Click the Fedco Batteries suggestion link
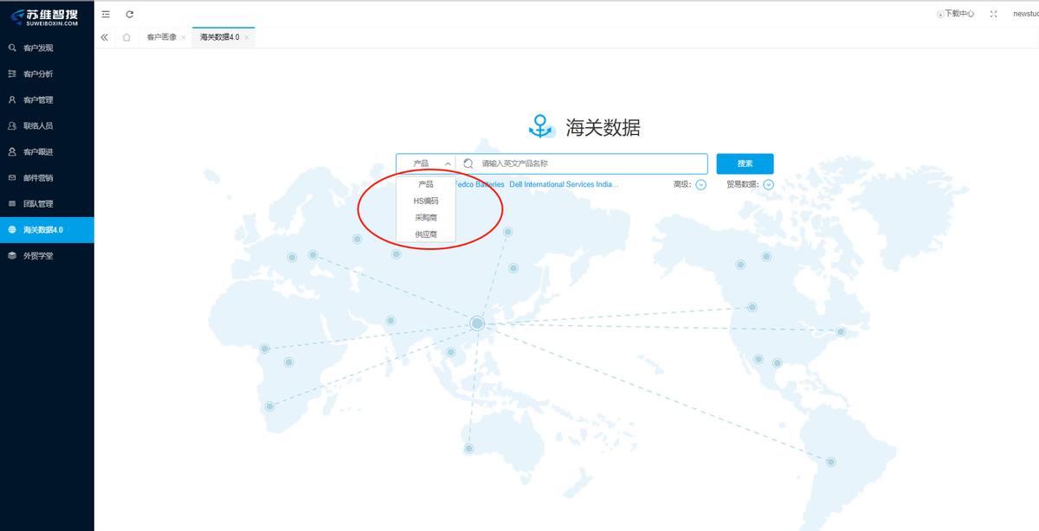Screen dimensions: 1039x531 coord(478,184)
